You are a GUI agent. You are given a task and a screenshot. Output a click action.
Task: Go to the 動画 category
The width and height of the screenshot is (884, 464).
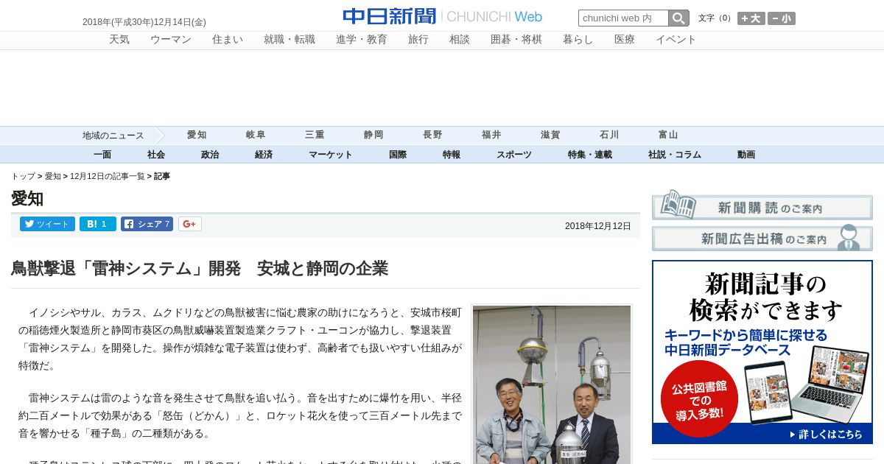746,155
